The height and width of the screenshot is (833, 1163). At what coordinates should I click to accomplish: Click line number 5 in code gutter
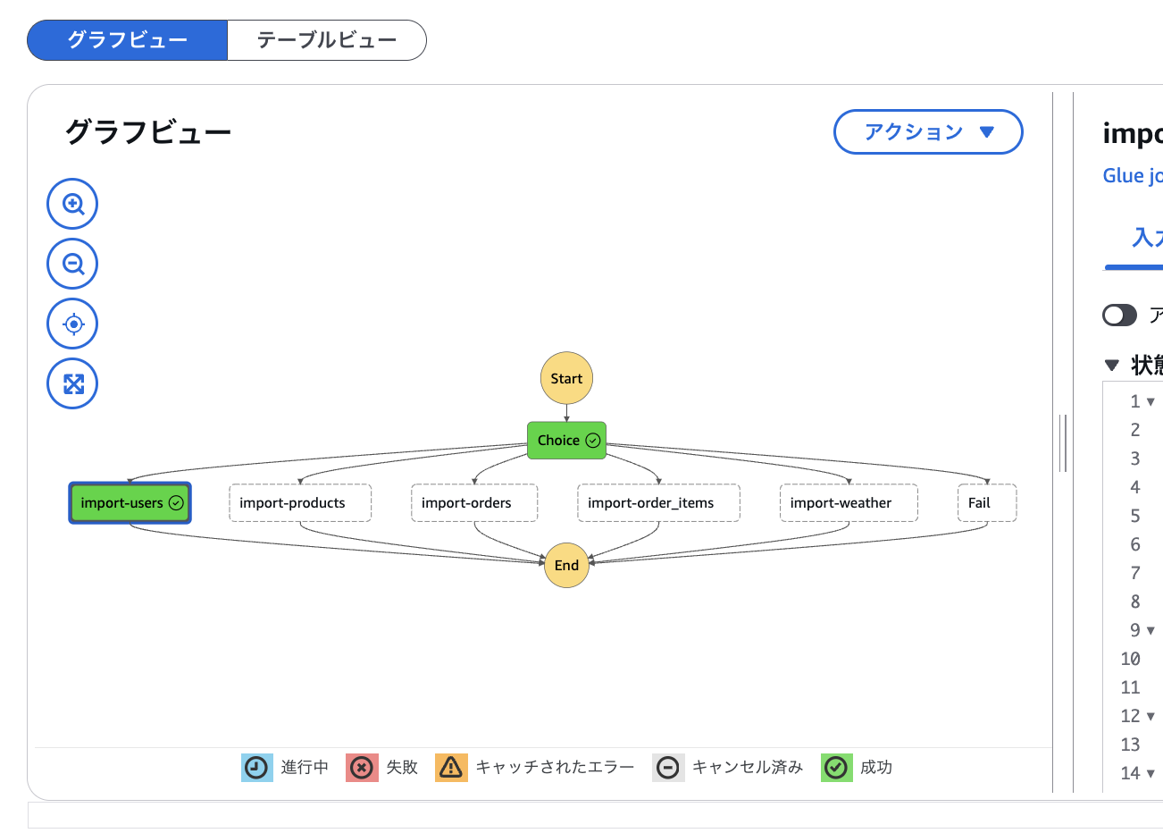pos(1134,516)
